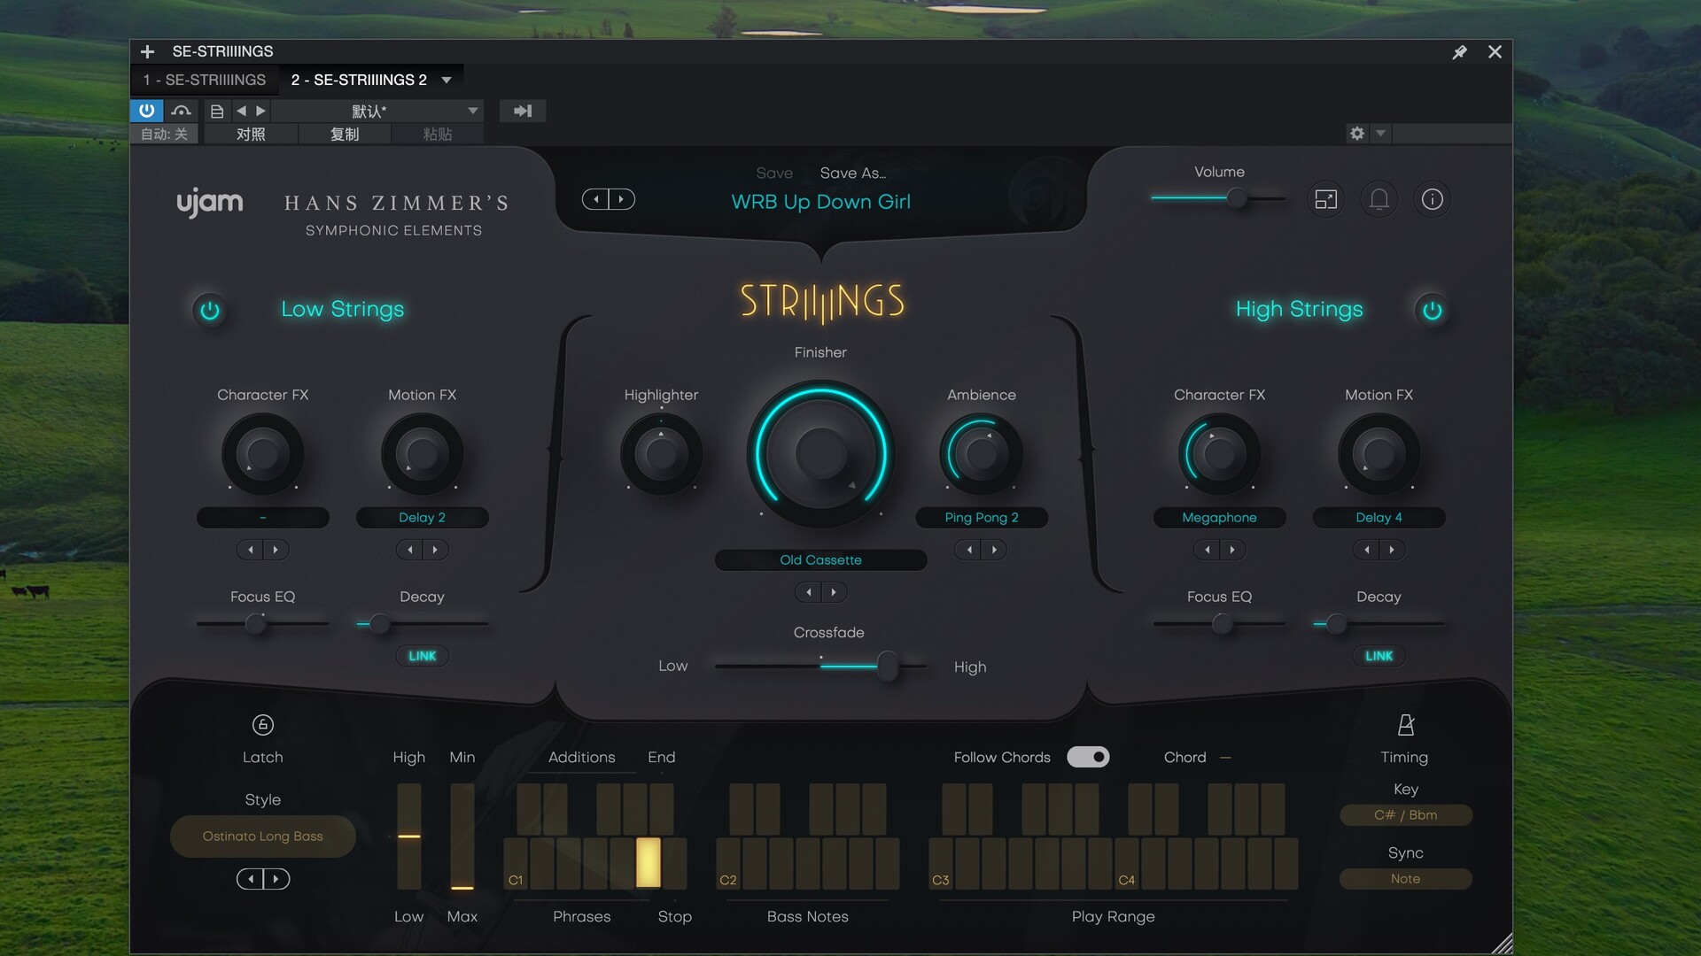Image resolution: width=1701 pixels, height=956 pixels.
Task: Click previous style arrow under Ostinato Long Bass
Action: [x=251, y=879]
